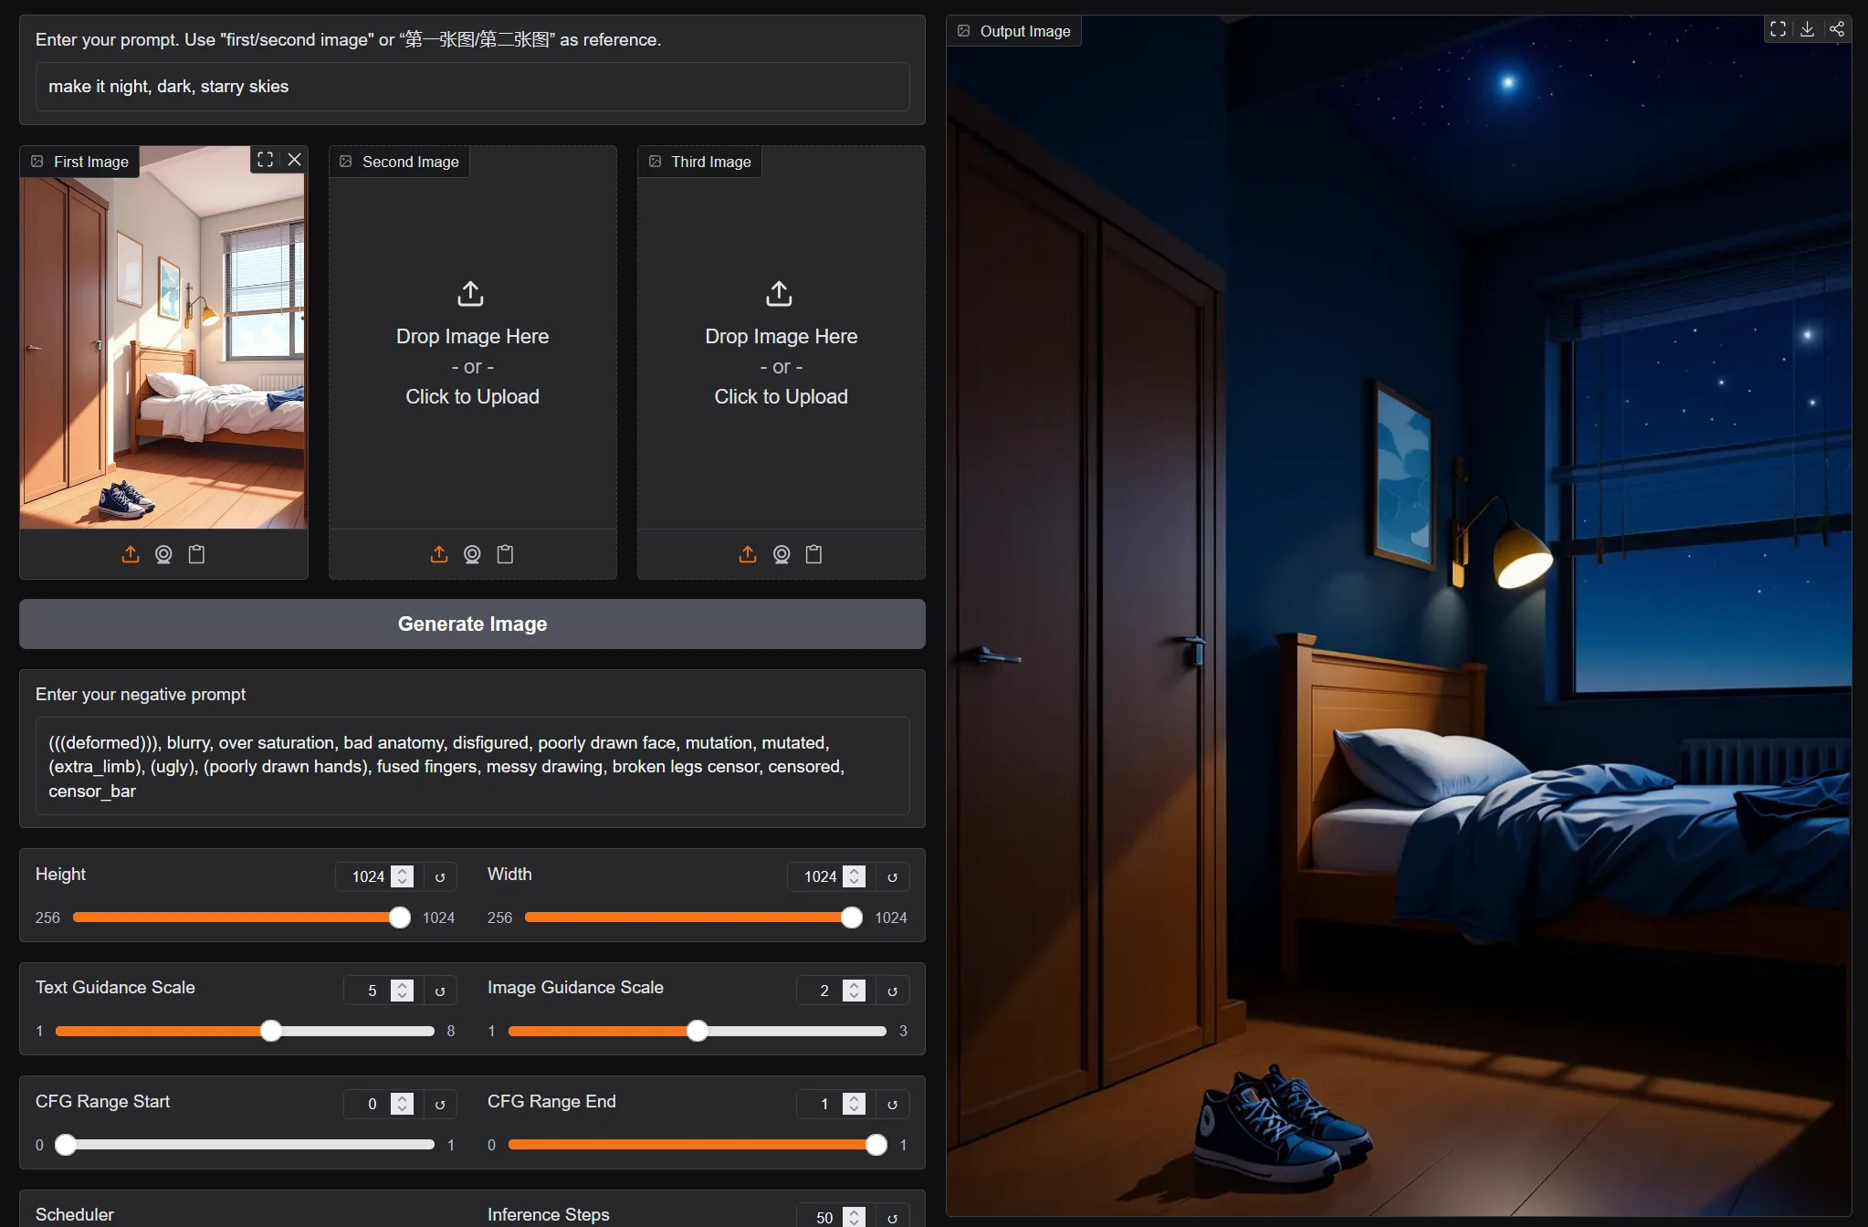Click the Second Image upload drop area

pos(472,342)
